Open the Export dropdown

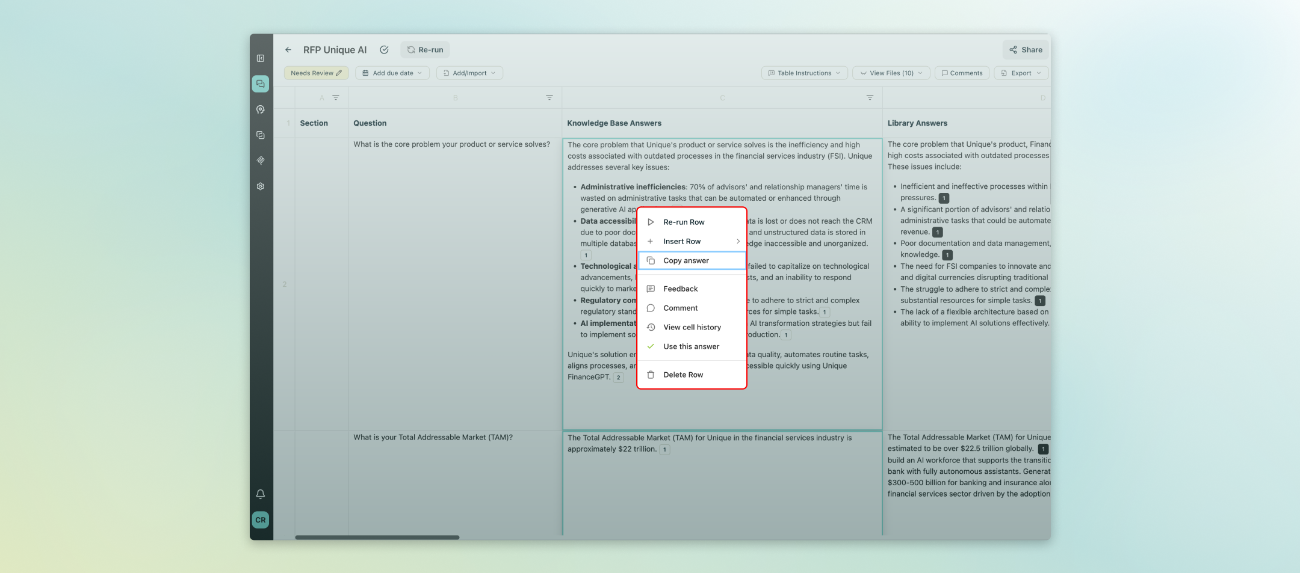coord(1021,73)
